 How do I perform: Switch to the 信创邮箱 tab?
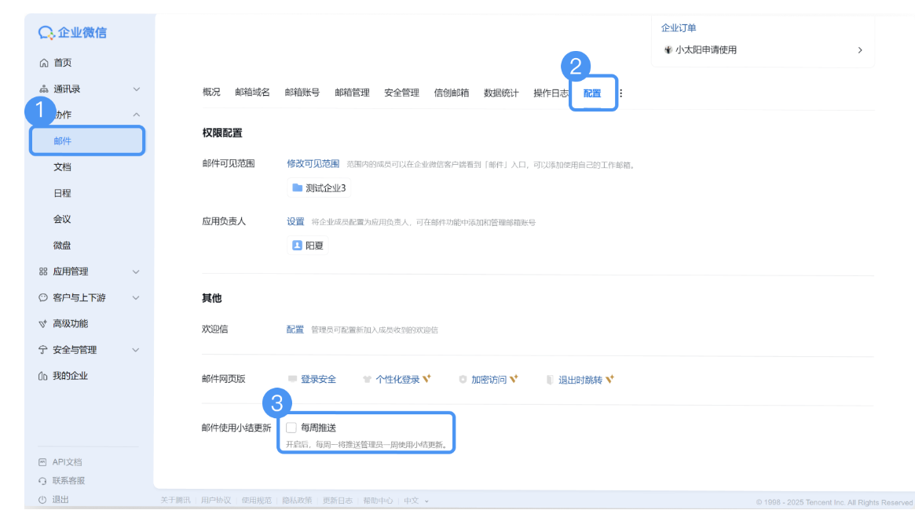coord(452,93)
